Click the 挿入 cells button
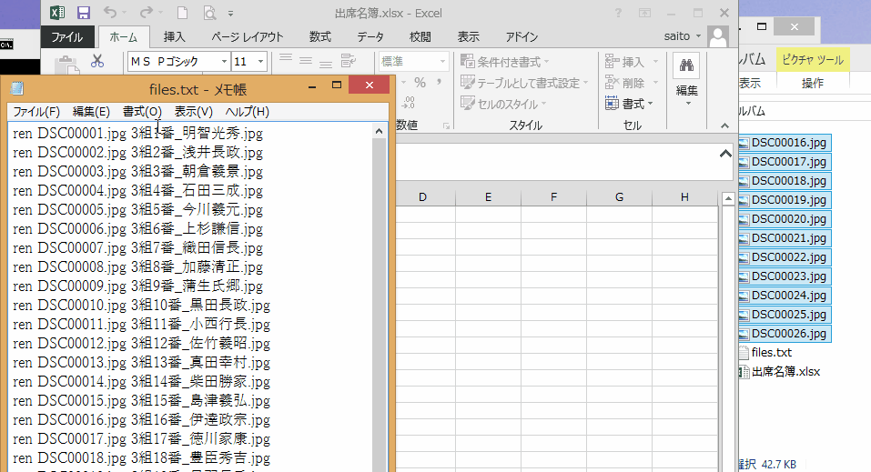Screen dimensions: 871x472 (632, 61)
